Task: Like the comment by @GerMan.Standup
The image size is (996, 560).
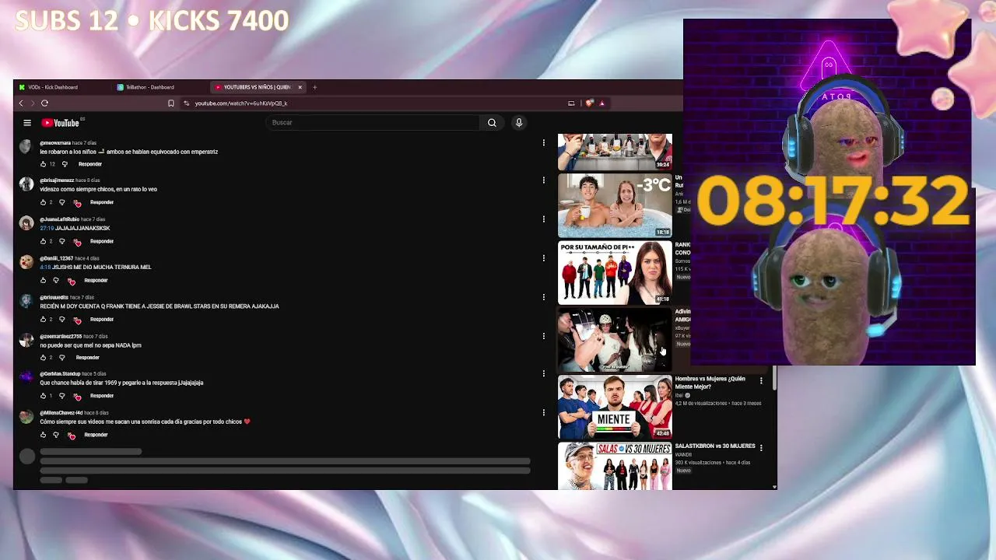Action: point(44,396)
